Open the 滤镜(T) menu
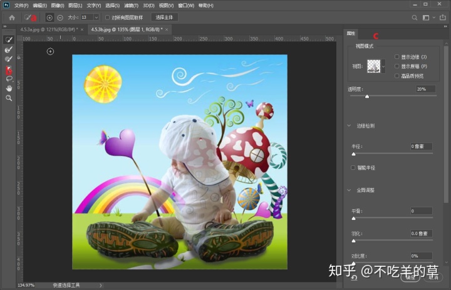451x290 pixels. coord(131,6)
